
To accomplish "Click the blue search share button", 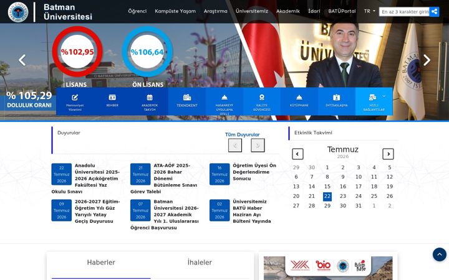I will 434,11.
